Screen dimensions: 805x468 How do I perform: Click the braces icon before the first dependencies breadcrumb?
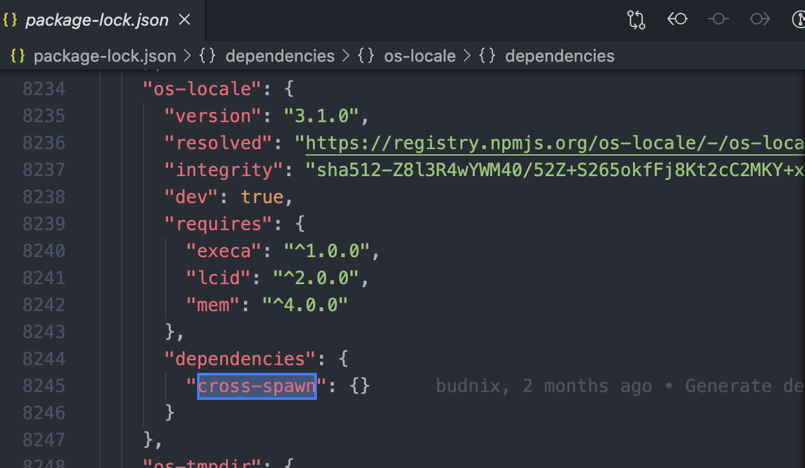[x=207, y=56]
